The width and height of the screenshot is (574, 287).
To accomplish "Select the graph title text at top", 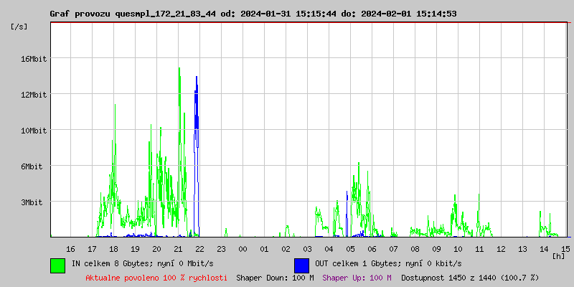I will [253, 14].
